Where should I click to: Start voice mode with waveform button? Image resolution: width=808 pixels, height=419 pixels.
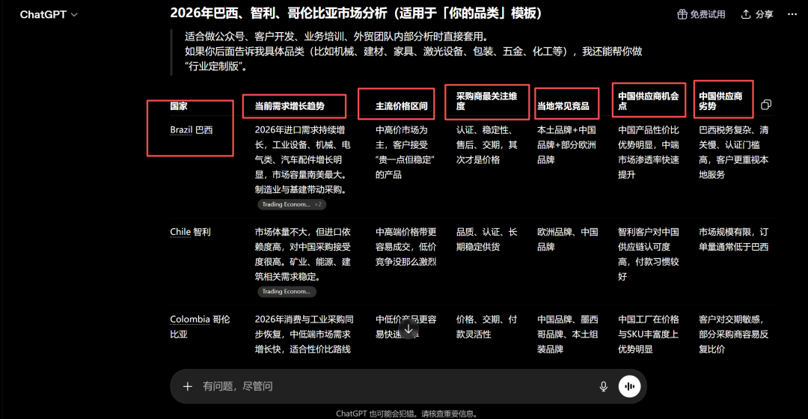pos(629,386)
